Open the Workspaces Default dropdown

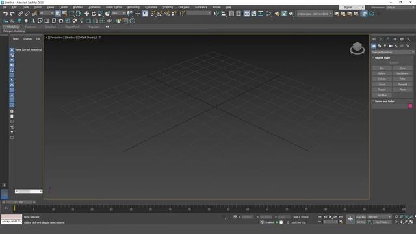tap(400, 7)
